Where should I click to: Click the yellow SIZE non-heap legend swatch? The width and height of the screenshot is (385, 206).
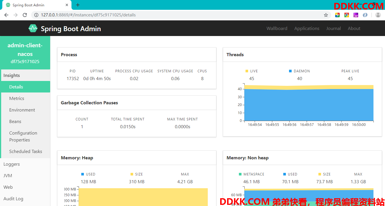coord(320,174)
